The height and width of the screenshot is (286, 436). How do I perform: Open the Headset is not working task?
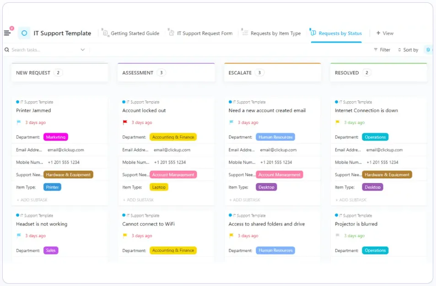pos(42,224)
